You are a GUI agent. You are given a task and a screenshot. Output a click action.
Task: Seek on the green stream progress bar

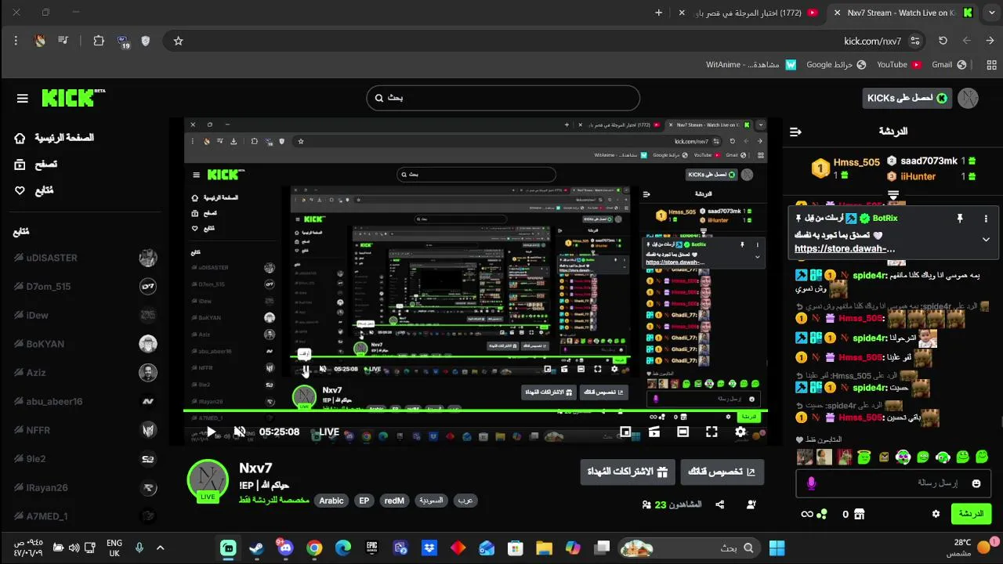(476, 410)
